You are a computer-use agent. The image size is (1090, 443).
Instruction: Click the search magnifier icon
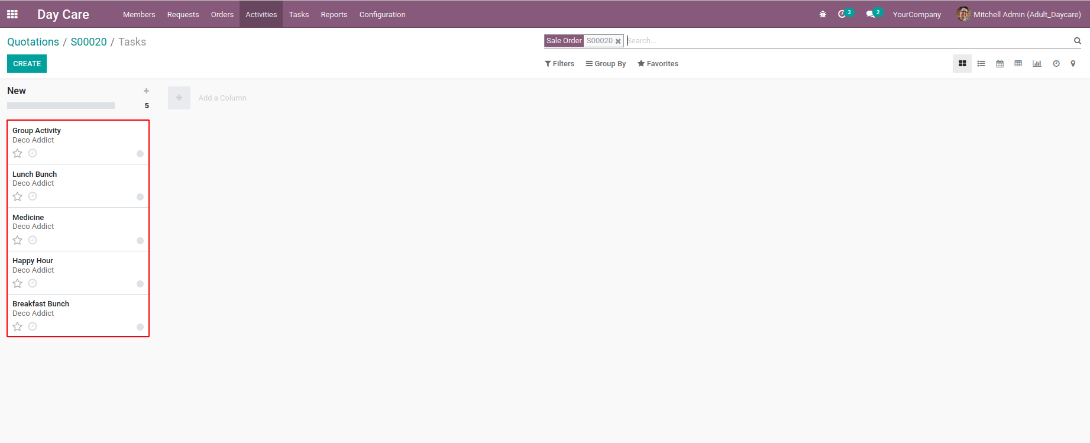1078,41
